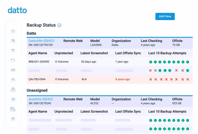Viewport: 198px width, 134px height.
Task: Click Remote Web for DattoAlto-SSHD2
Action: pyautogui.click(x=73, y=41)
